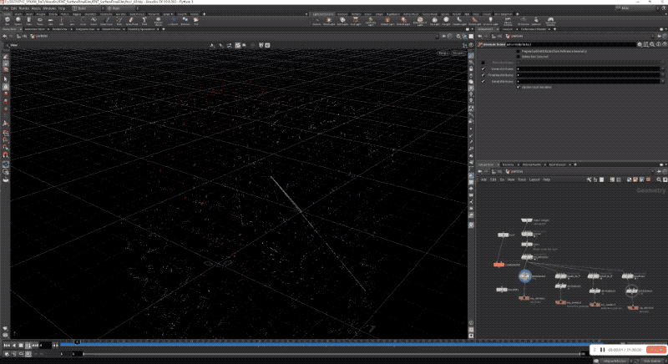Add a Gamepad Camera from the shelf
Image resolution: width=668 pixels, height=364 pixels.
[549, 19]
